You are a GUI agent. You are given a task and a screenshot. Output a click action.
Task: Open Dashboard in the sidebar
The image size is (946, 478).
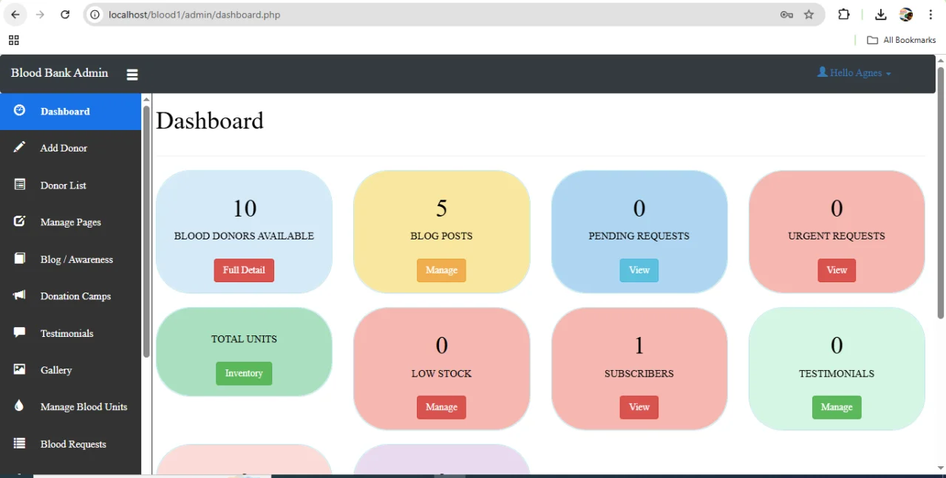70,112
